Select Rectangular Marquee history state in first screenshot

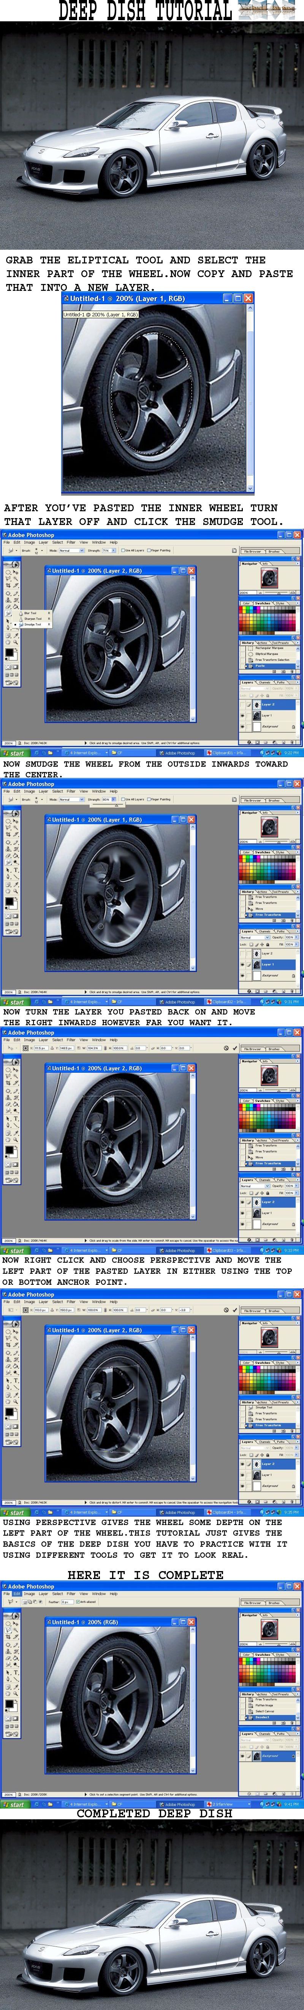coord(269,648)
